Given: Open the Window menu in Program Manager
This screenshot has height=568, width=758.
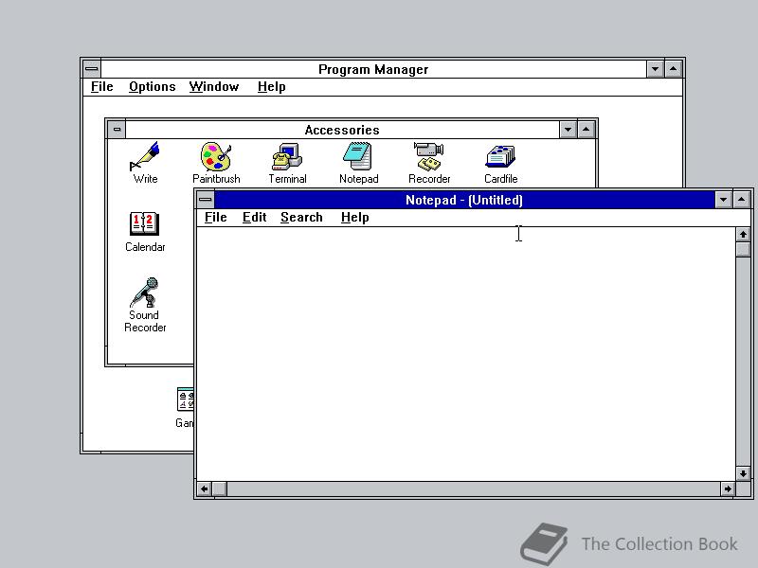Looking at the screenshot, I should click(x=214, y=87).
